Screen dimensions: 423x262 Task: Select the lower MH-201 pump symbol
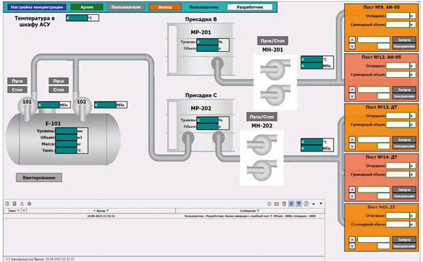276,95
